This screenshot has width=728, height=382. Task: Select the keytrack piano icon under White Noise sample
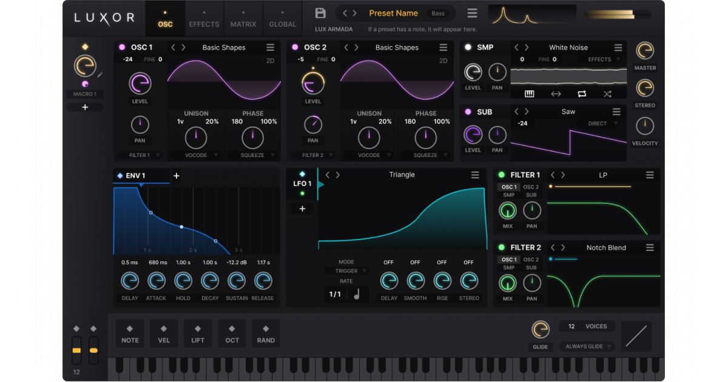pyautogui.click(x=529, y=94)
